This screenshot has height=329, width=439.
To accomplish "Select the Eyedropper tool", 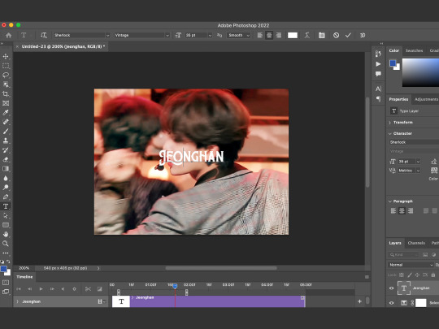I will pyautogui.click(x=6, y=112).
